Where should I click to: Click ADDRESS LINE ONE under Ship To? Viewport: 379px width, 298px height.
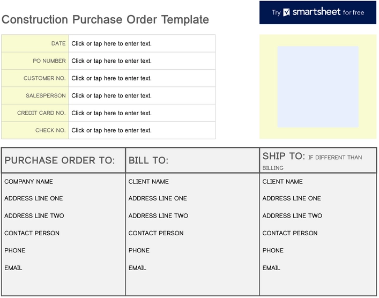(x=292, y=199)
